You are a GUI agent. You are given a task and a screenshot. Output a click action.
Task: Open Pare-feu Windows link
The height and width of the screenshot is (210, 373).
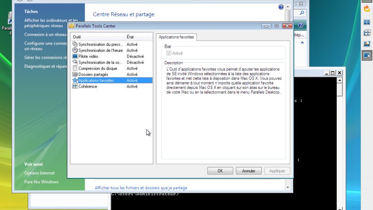41,182
